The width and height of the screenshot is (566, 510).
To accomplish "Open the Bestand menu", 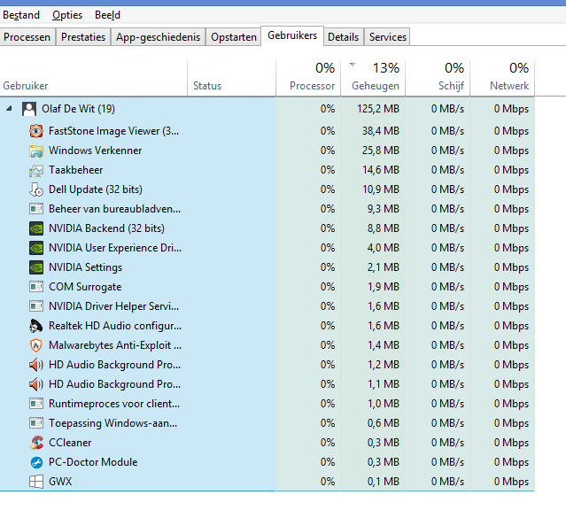I will (x=21, y=15).
